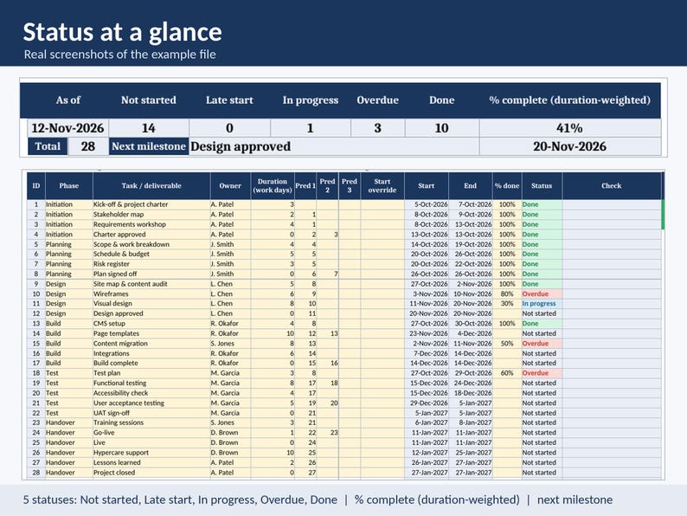Click the 41% complete value
This screenshot has height=516, width=687.
[x=569, y=128]
